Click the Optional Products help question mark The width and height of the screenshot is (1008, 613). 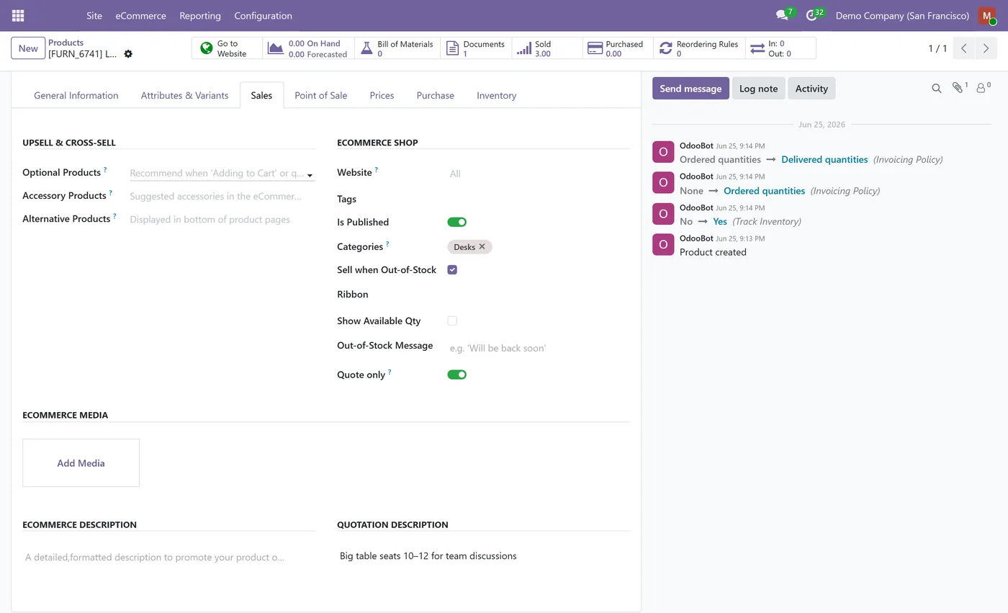point(105,170)
